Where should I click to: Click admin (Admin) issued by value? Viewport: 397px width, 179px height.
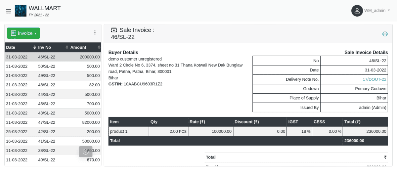click(x=373, y=108)
